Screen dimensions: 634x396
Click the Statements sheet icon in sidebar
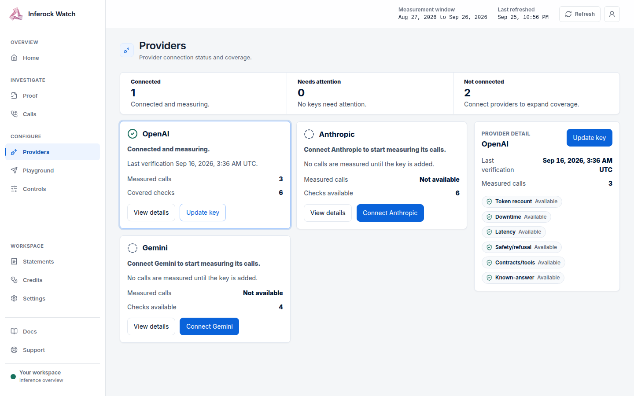(x=14, y=261)
